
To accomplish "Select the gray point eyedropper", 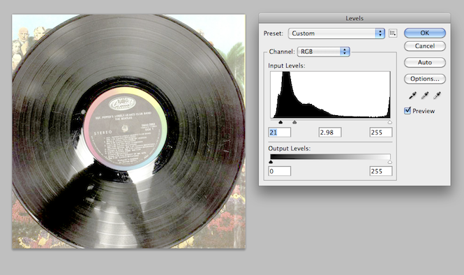I will click(x=425, y=96).
